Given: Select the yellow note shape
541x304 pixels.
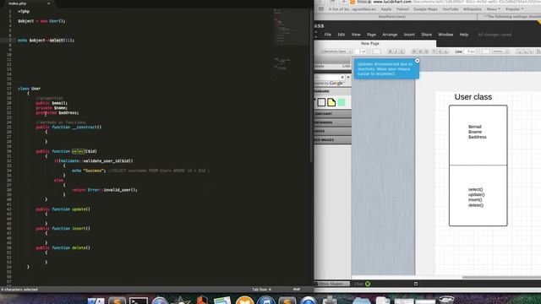Looking at the screenshot, I should click(x=331, y=102).
